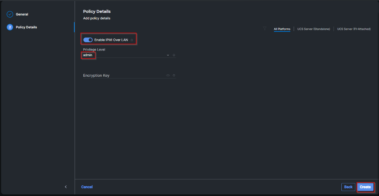Switch to UCS Server (FI-Attached) tab
Screen dimensions: 379x196
354,29
